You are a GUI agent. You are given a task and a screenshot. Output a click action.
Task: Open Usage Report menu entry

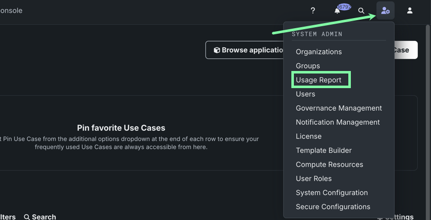(x=319, y=80)
